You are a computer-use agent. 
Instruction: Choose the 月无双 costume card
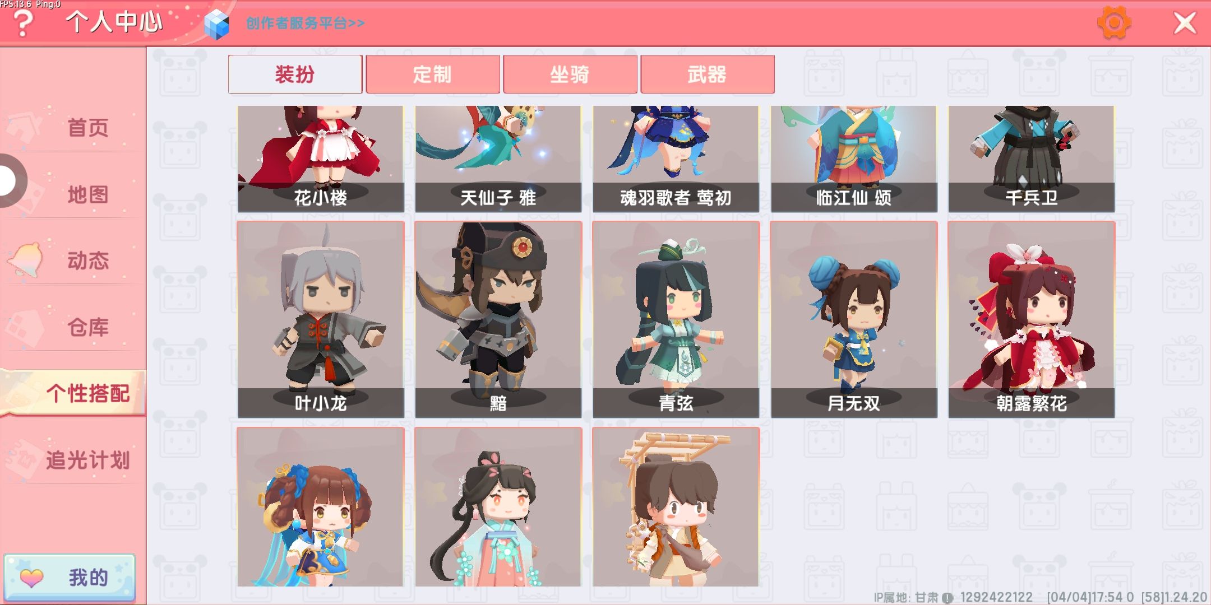point(854,319)
